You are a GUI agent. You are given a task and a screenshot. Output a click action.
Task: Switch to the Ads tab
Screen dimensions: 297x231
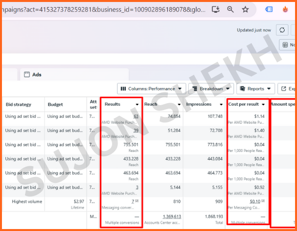click(x=37, y=74)
